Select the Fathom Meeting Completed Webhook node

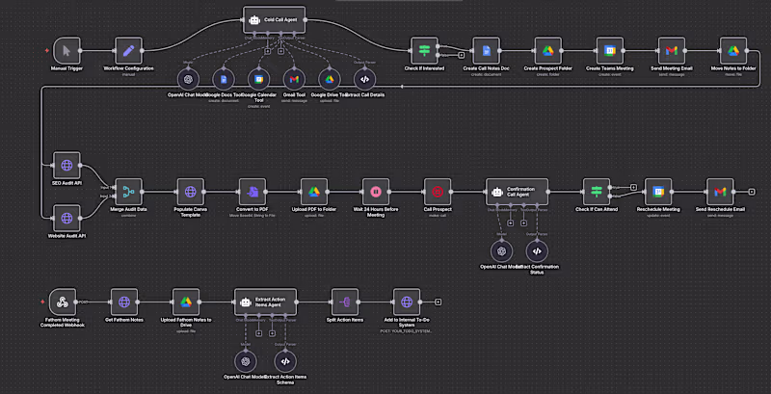[x=62, y=302]
